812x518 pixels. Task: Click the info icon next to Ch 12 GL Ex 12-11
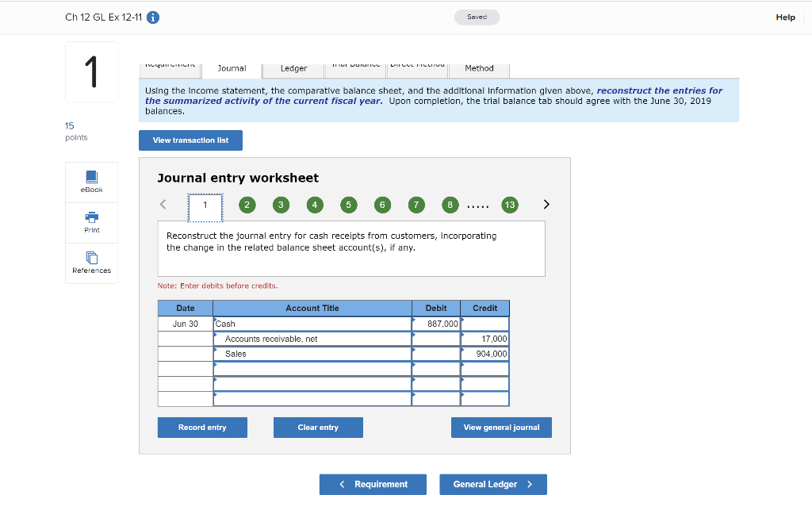coord(153,17)
